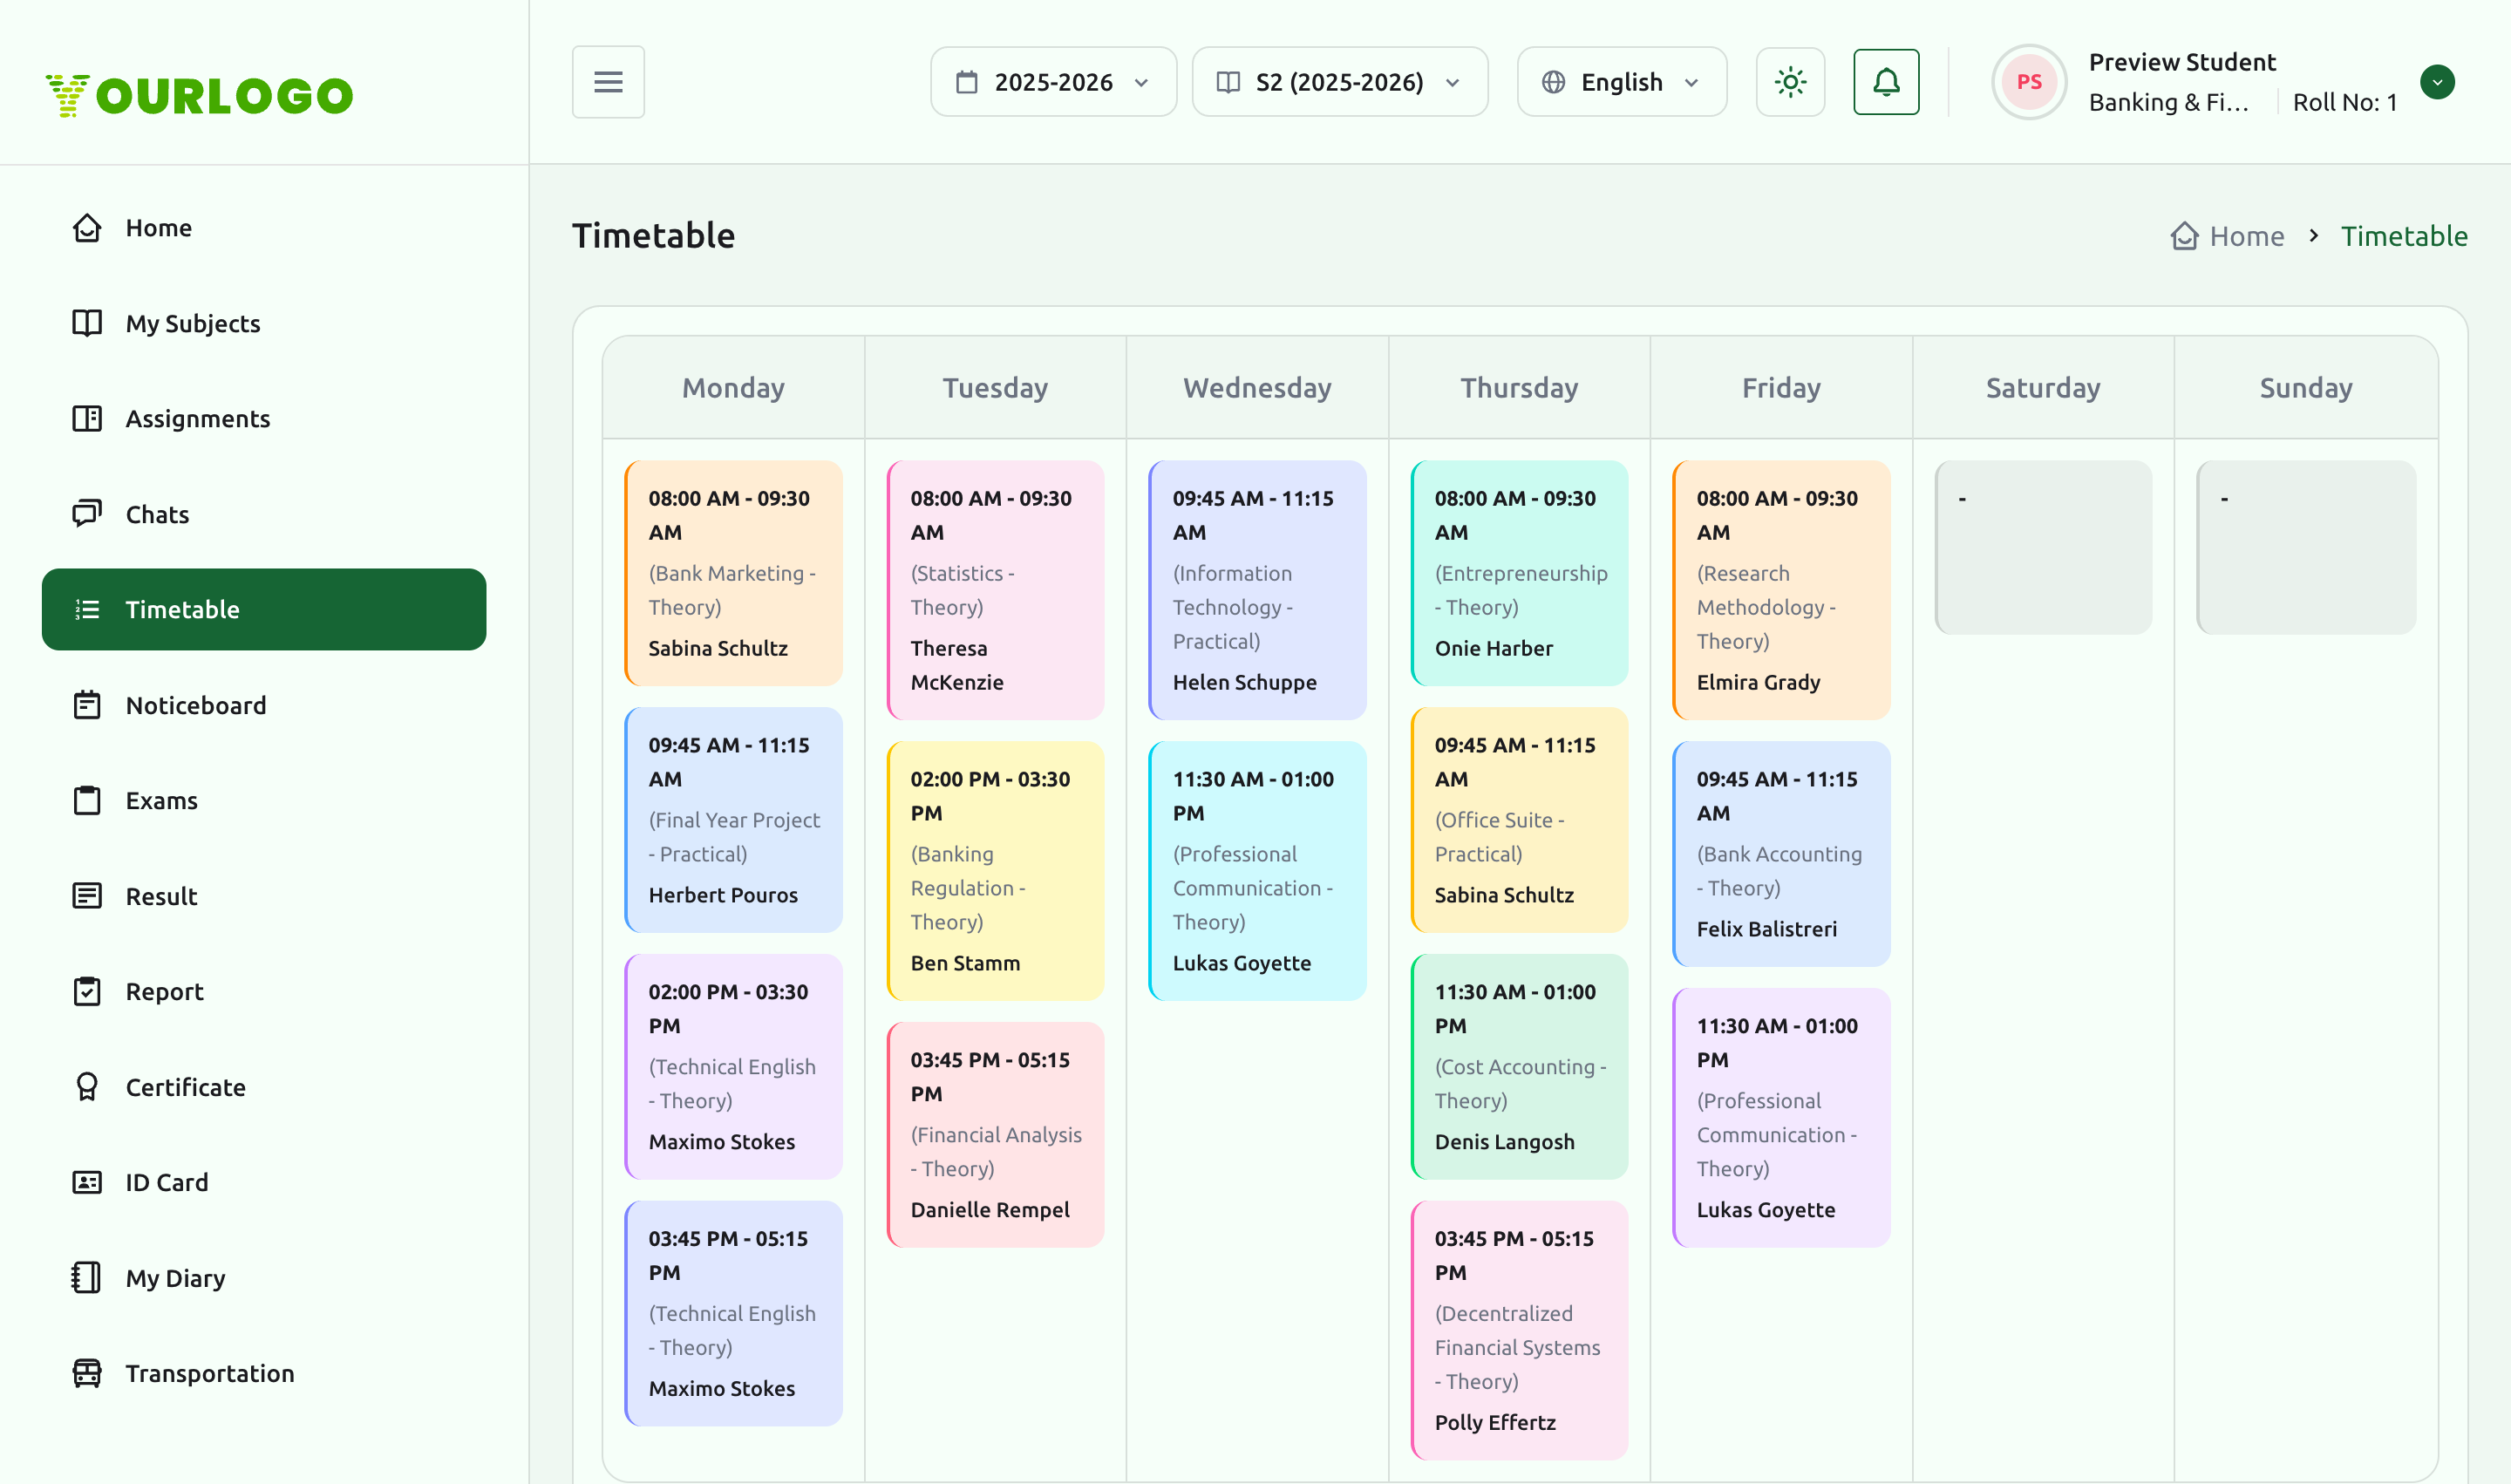The width and height of the screenshot is (2511, 1484).
Task: Open the Office Suite - Practical card
Action: point(1519,820)
